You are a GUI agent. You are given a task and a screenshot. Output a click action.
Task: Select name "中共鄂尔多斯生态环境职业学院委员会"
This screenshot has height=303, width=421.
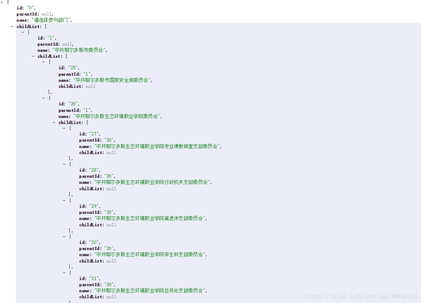(117, 117)
